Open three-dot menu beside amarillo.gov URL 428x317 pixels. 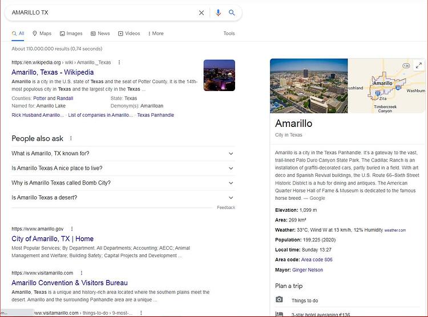[72, 229]
